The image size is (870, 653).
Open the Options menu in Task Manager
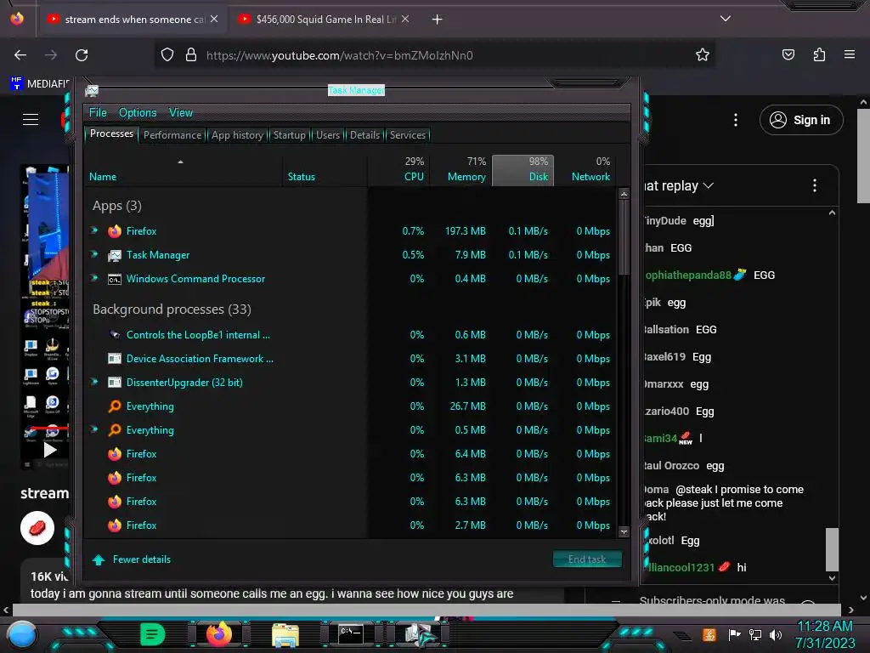pyautogui.click(x=138, y=113)
